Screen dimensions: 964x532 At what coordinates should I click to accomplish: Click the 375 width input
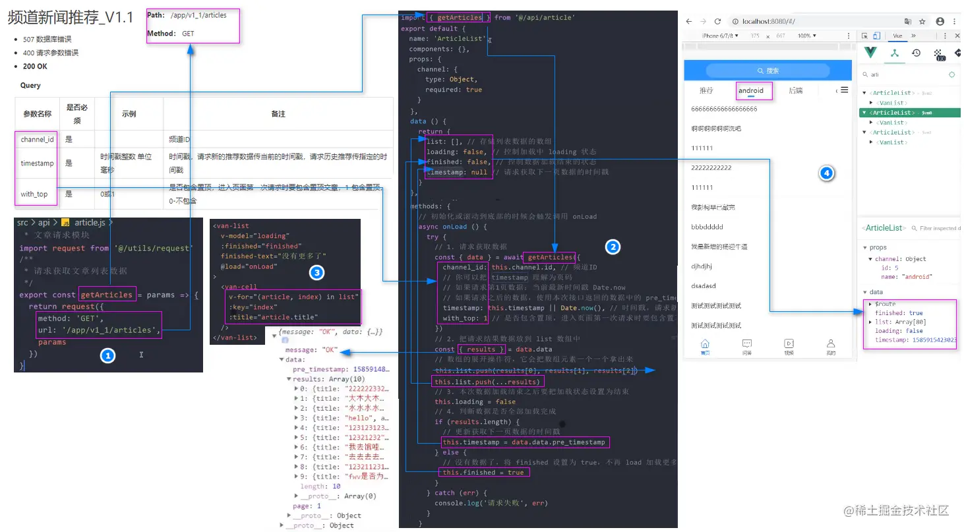[x=755, y=36]
